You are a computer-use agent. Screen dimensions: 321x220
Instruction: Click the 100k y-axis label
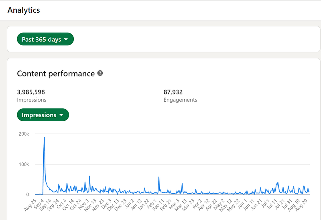pos(24,164)
